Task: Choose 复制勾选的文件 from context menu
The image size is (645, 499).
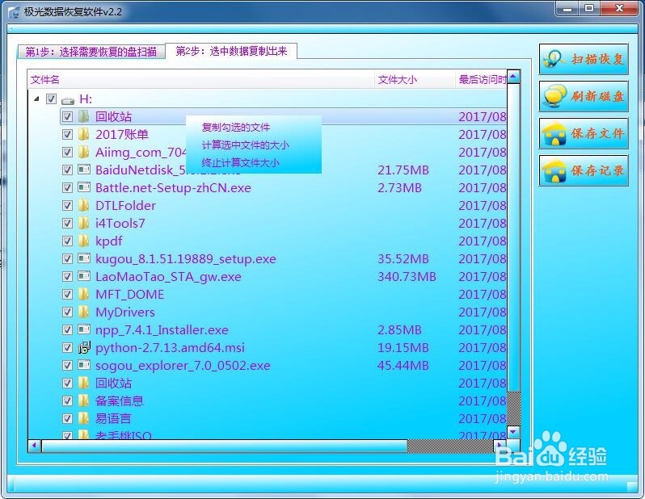Action: pyautogui.click(x=236, y=128)
